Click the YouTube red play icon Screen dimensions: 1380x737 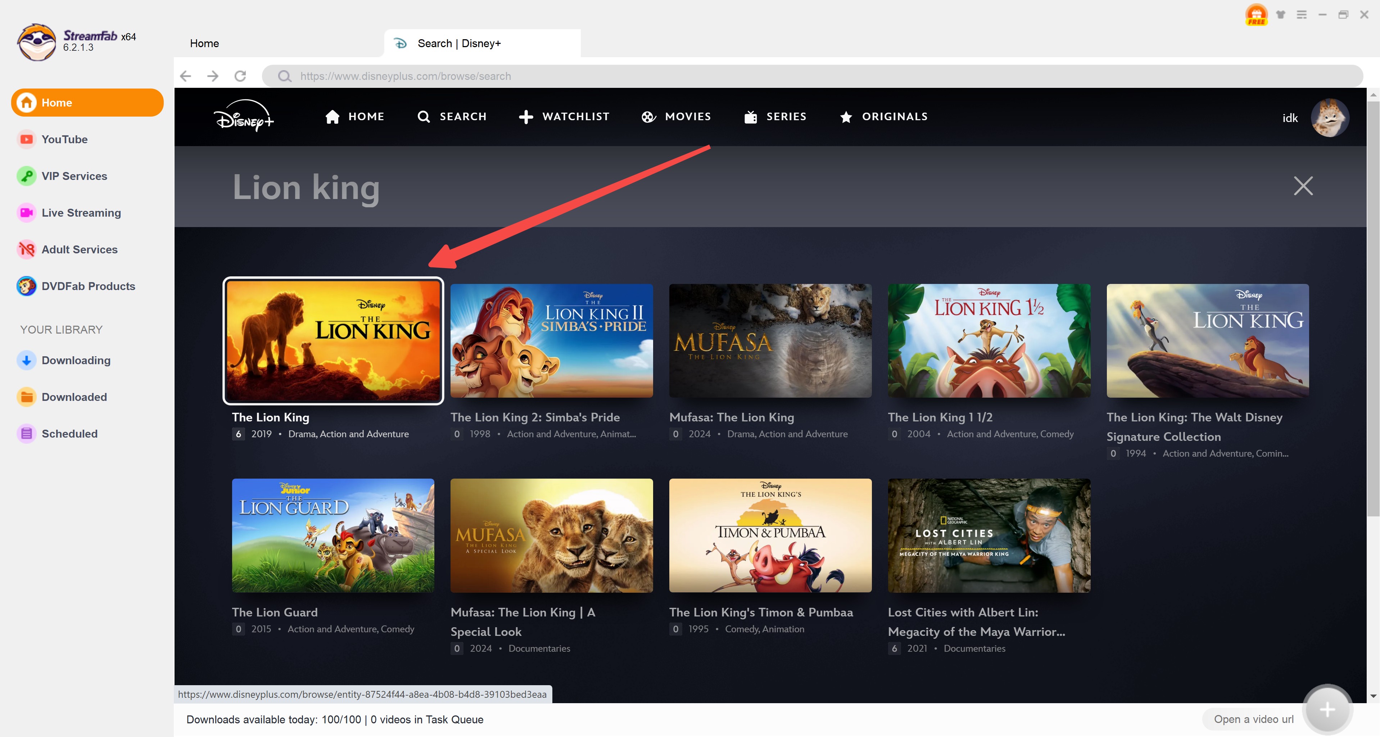[x=26, y=139]
